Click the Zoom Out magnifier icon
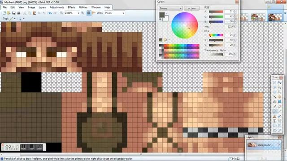Image resolution: width=287 pixels, height=161 pixels. click(61, 13)
